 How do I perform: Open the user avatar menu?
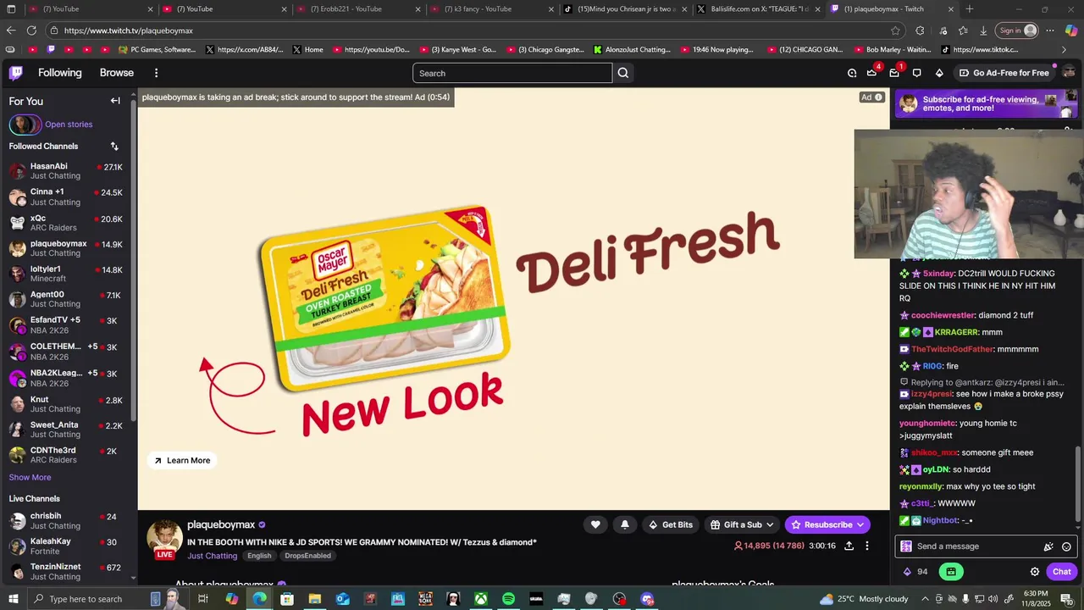pos(1069,73)
